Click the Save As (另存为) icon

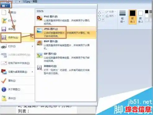coord(4,38)
